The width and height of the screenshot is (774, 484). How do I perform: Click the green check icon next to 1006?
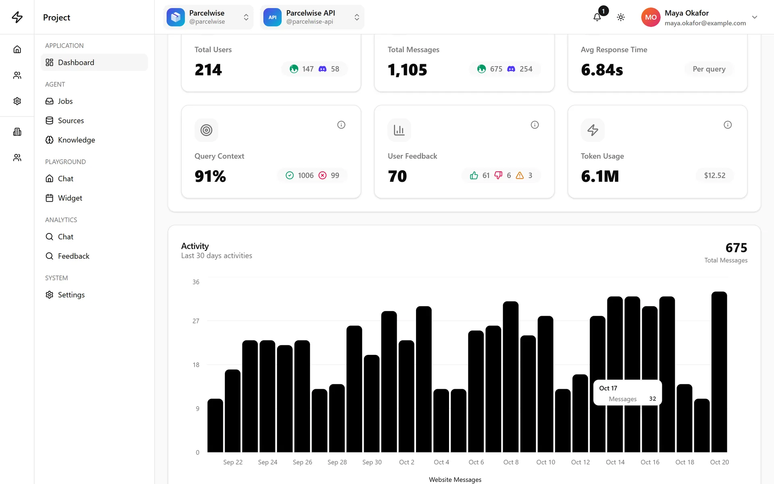(x=289, y=175)
